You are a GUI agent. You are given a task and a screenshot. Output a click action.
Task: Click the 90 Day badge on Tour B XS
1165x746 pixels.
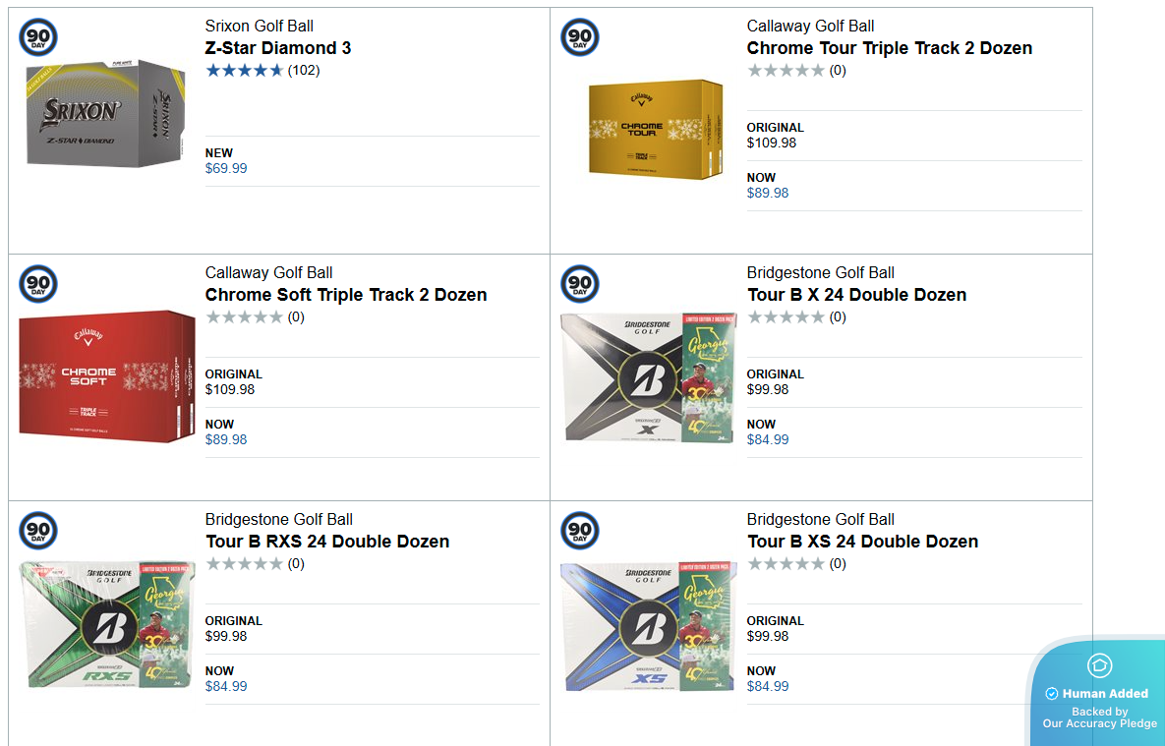click(x=580, y=531)
